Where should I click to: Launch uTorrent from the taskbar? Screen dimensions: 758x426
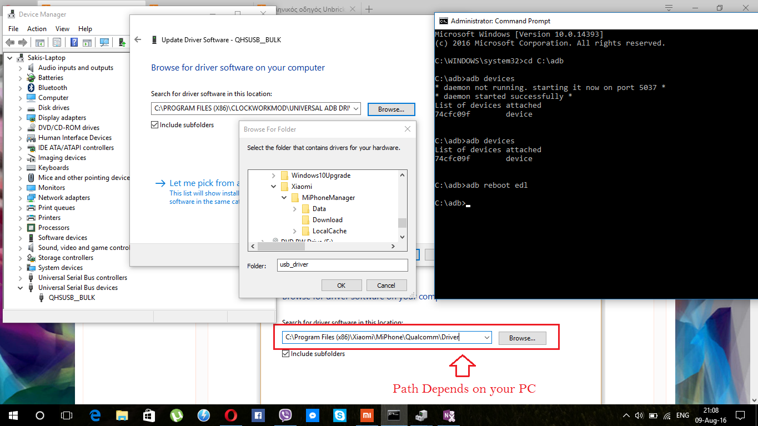point(177,415)
